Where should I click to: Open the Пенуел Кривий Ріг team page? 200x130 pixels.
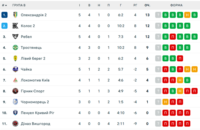38,113
